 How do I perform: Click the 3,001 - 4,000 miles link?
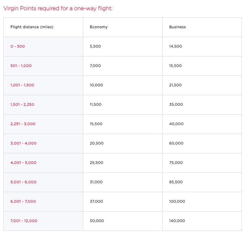(x=23, y=143)
